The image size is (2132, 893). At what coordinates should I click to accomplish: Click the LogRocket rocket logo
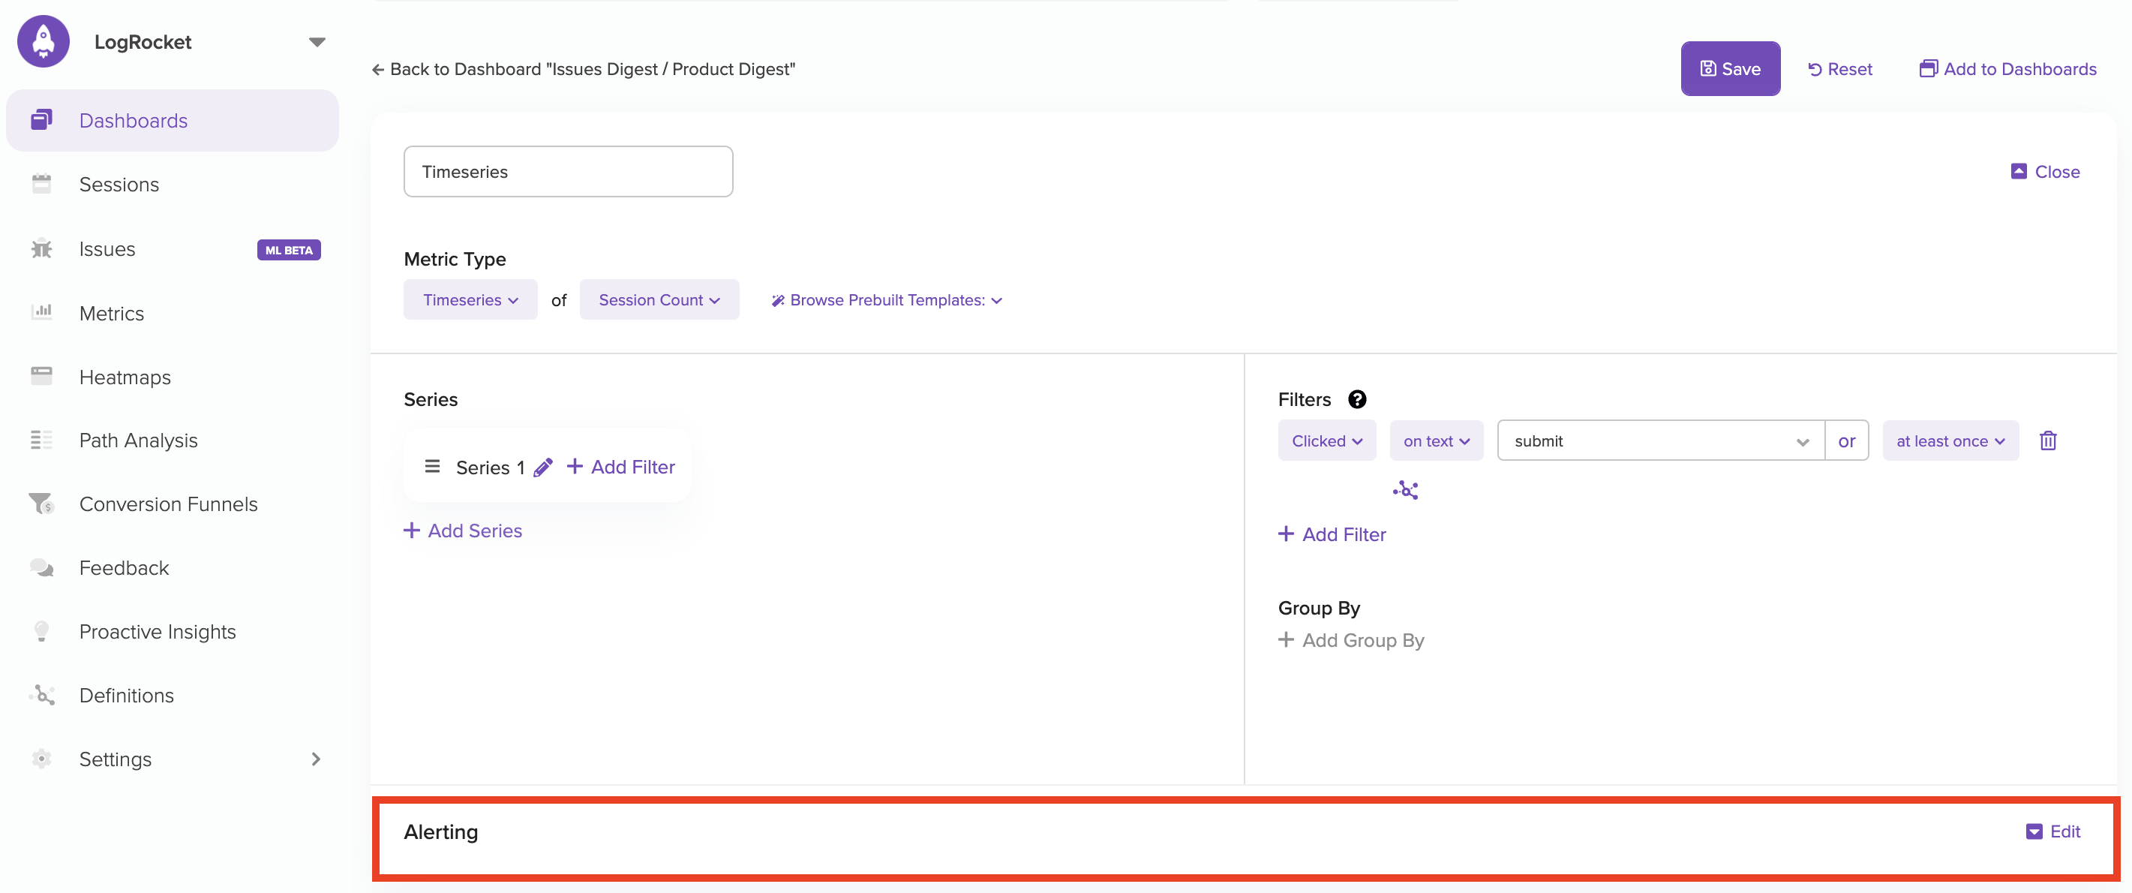(x=43, y=42)
